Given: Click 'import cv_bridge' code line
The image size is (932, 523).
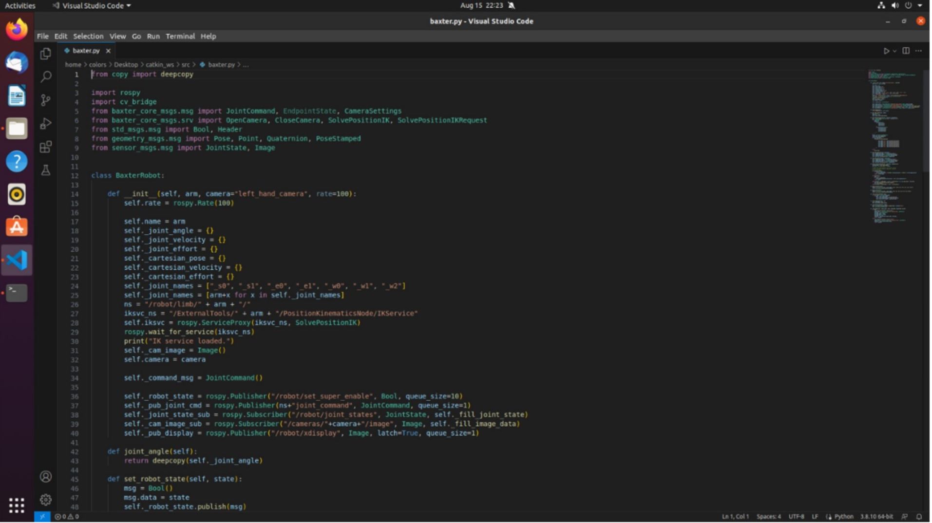Looking at the screenshot, I should click(124, 102).
